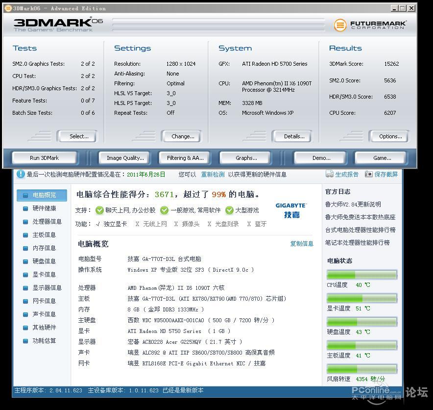This screenshot has height=410, width=433.
Task: Open the 鲁大师V2.84更新说明 log entry
Action: click(x=353, y=205)
